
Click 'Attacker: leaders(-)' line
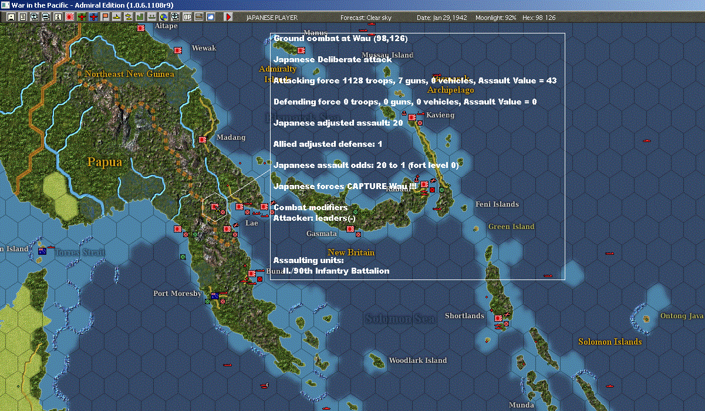(x=315, y=218)
